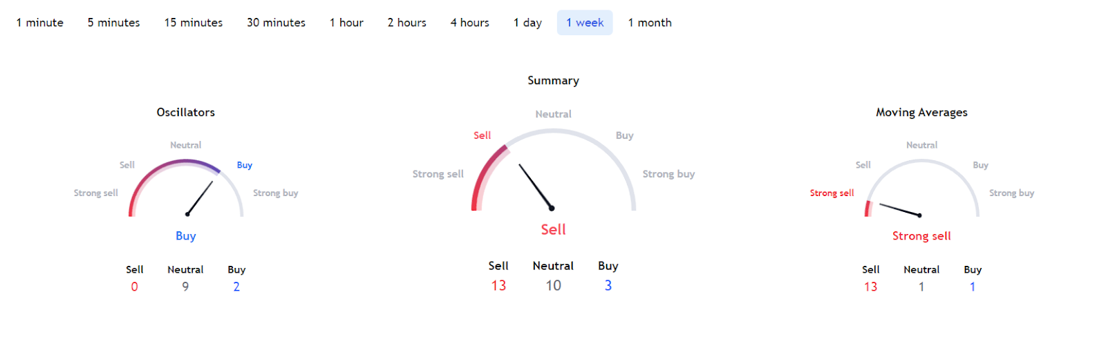The width and height of the screenshot is (1106, 337).
Task: Click the Summary sell count 13
Action: click(x=498, y=285)
